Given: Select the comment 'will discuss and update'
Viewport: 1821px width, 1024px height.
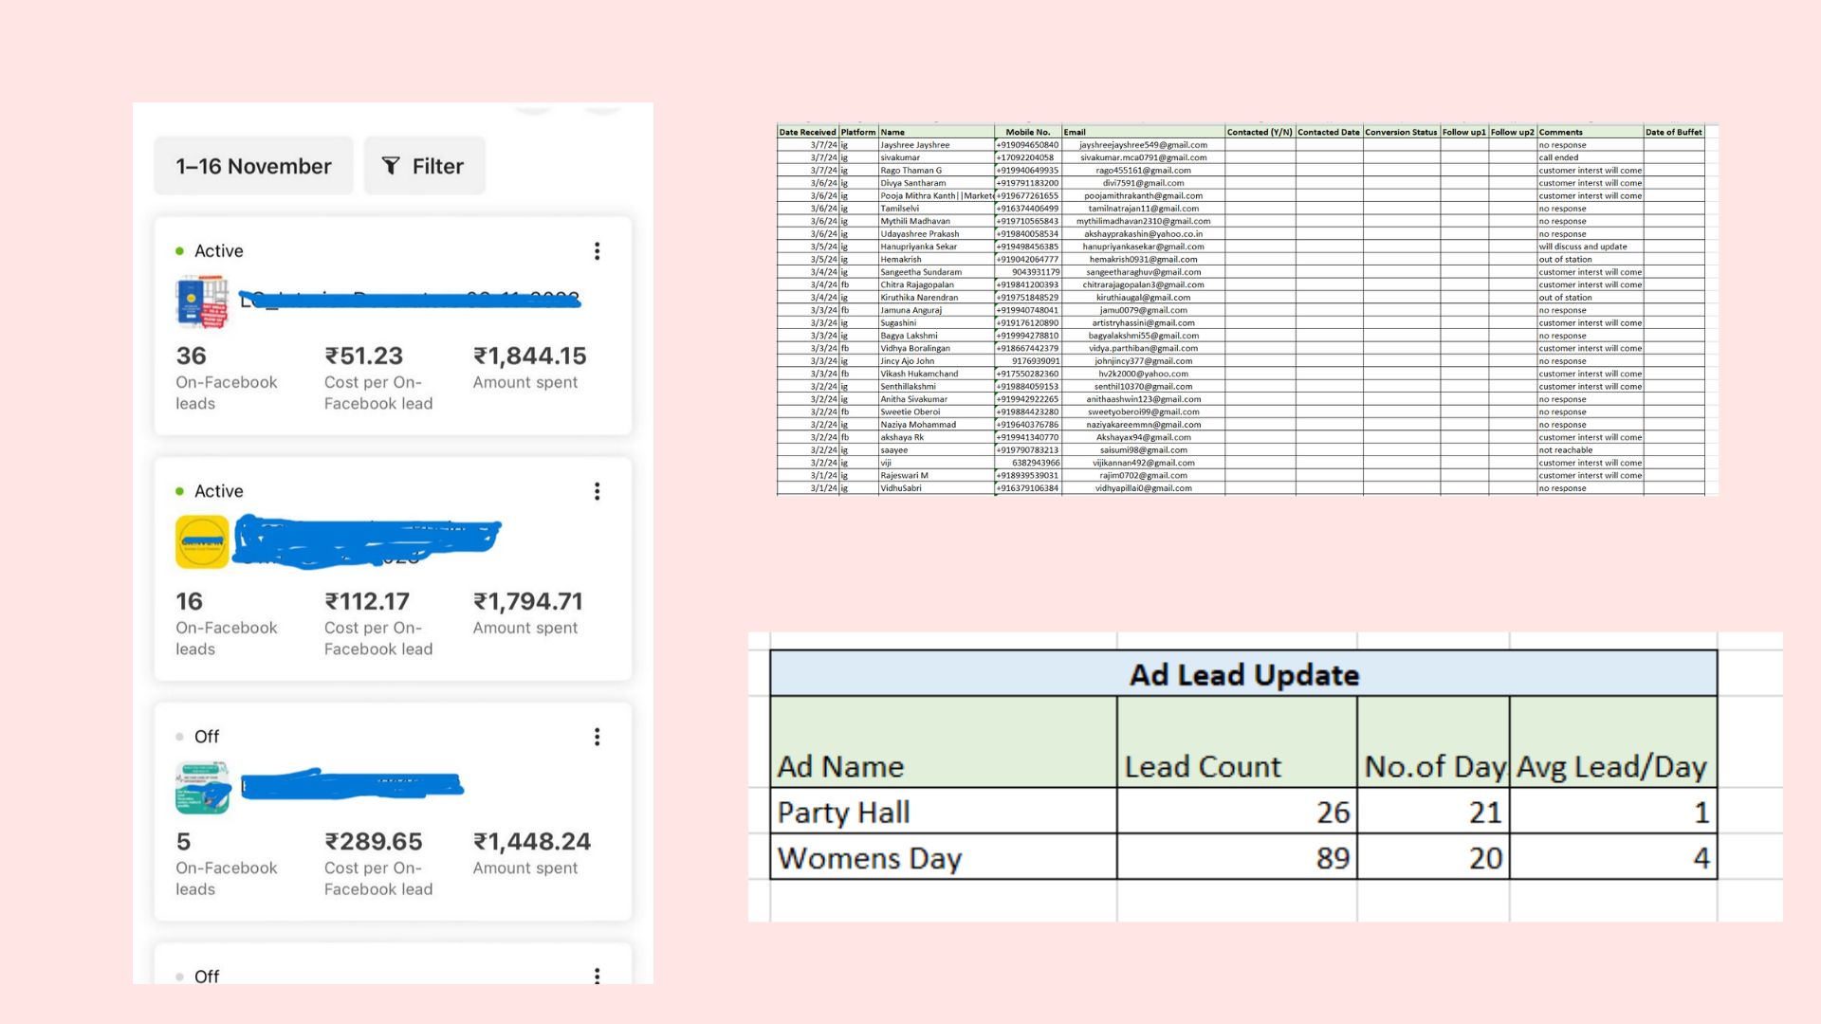Looking at the screenshot, I should 1583,247.
